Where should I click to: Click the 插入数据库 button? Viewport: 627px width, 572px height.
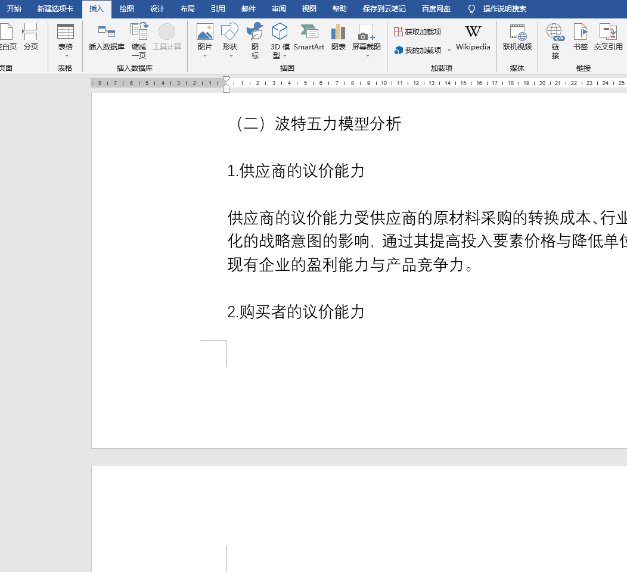click(107, 38)
